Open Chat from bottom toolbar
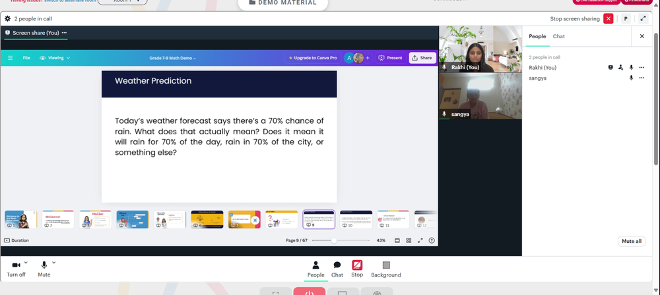This screenshot has height=295, width=660. [337, 269]
